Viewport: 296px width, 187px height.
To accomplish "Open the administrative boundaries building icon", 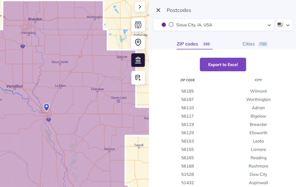I will tap(138, 60).
